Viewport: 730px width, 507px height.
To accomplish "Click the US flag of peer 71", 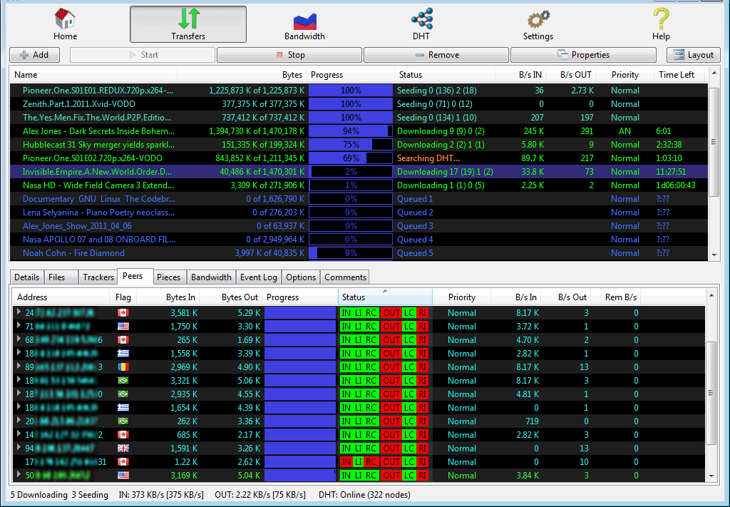I will [123, 327].
